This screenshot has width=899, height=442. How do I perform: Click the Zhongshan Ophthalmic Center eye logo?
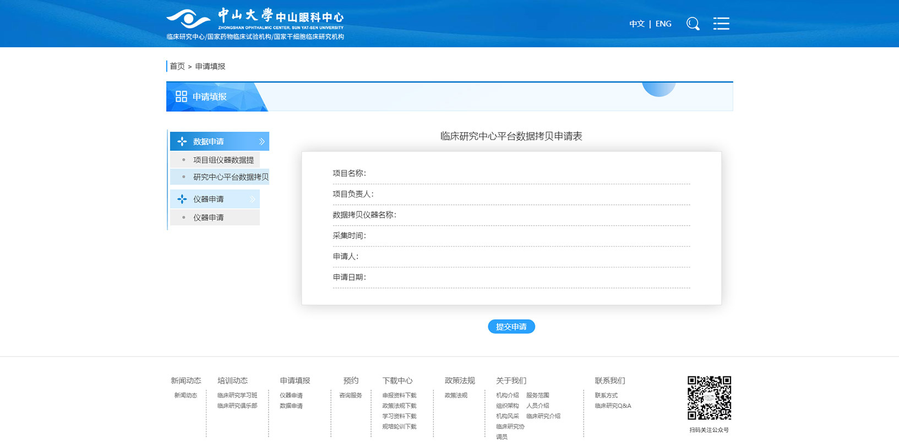tap(188, 19)
